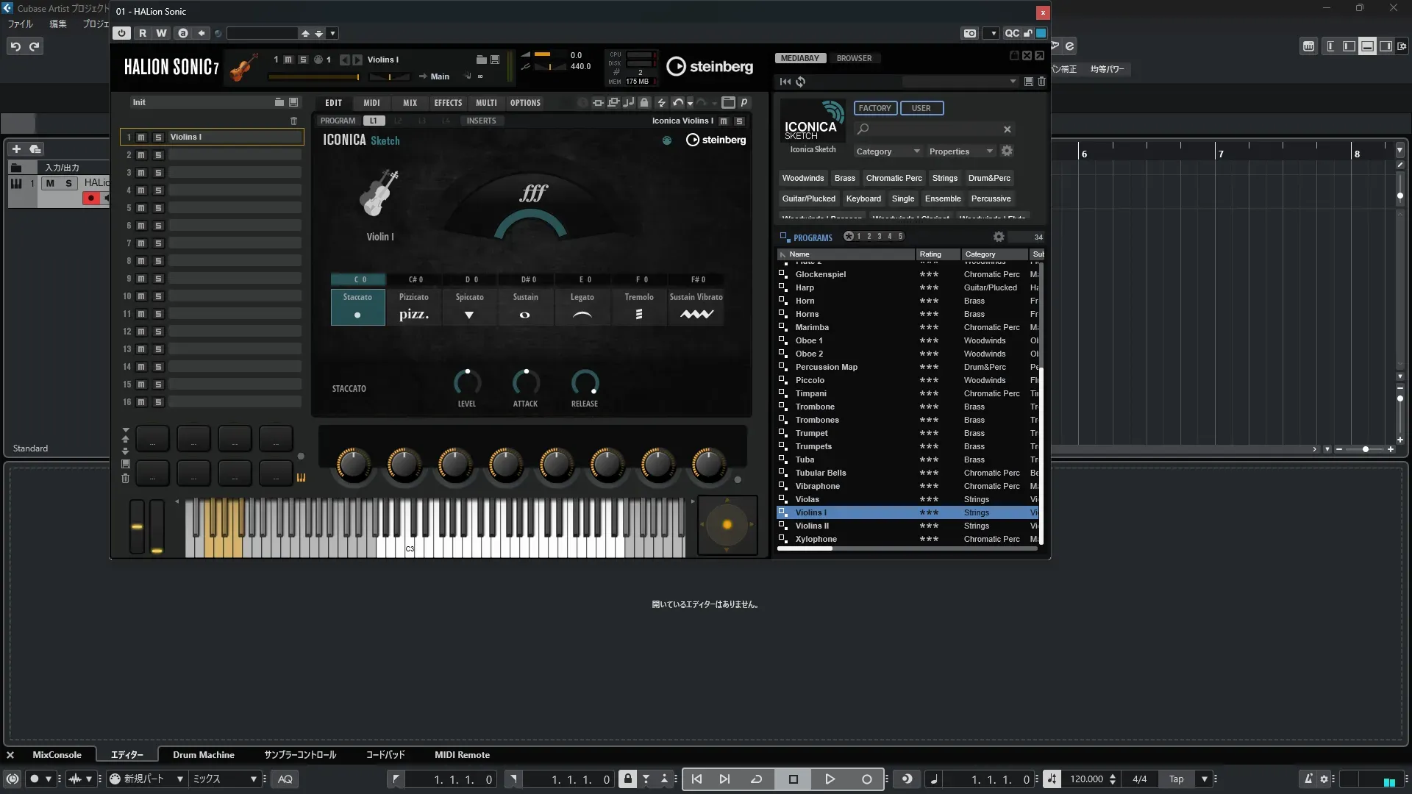Image resolution: width=1412 pixels, height=794 pixels.
Task: Click the USER filter button
Action: pos(921,108)
